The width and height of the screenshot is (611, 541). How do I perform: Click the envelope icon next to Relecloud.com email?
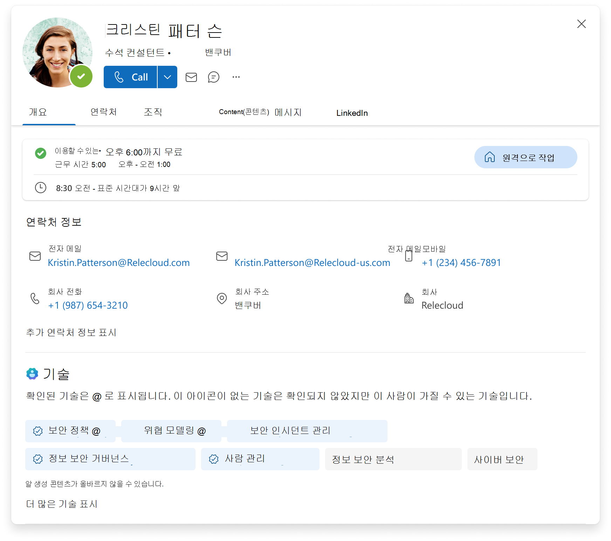(35, 256)
